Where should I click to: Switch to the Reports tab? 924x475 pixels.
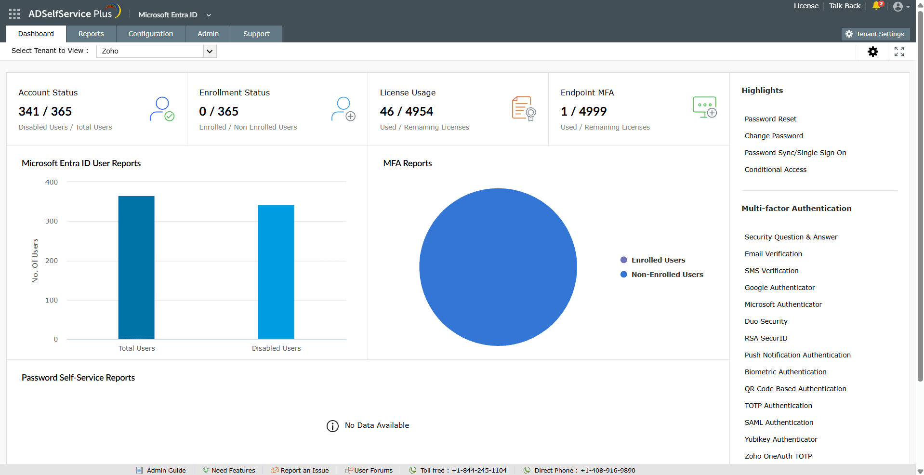[91, 34]
